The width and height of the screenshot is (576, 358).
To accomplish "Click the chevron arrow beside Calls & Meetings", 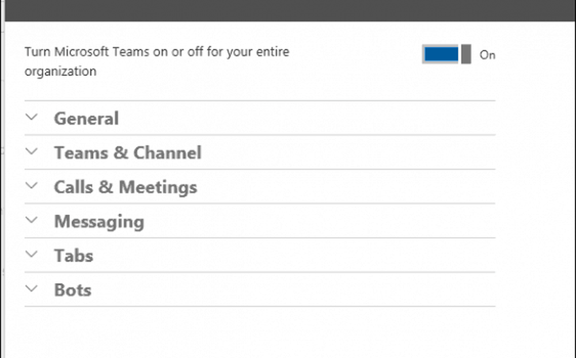I will pyautogui.click(x=32, y=186).
